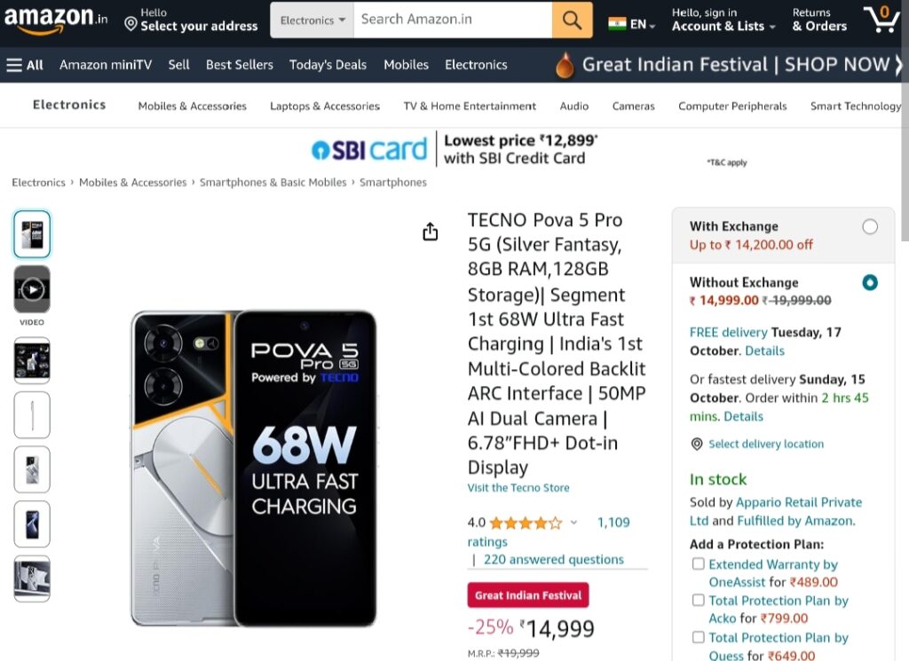Click the orange search magnifier icon
The height and width of the screenshot is (661, 909).
point(572,20)
